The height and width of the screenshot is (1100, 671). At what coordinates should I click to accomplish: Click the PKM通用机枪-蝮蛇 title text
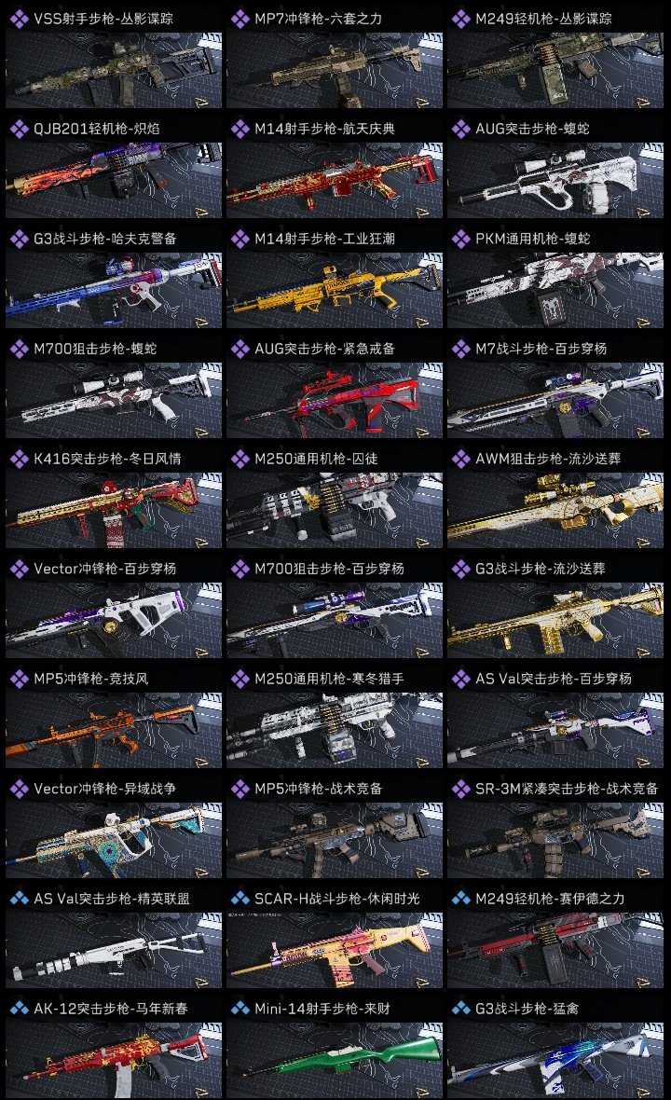click(x=532, y=239)
